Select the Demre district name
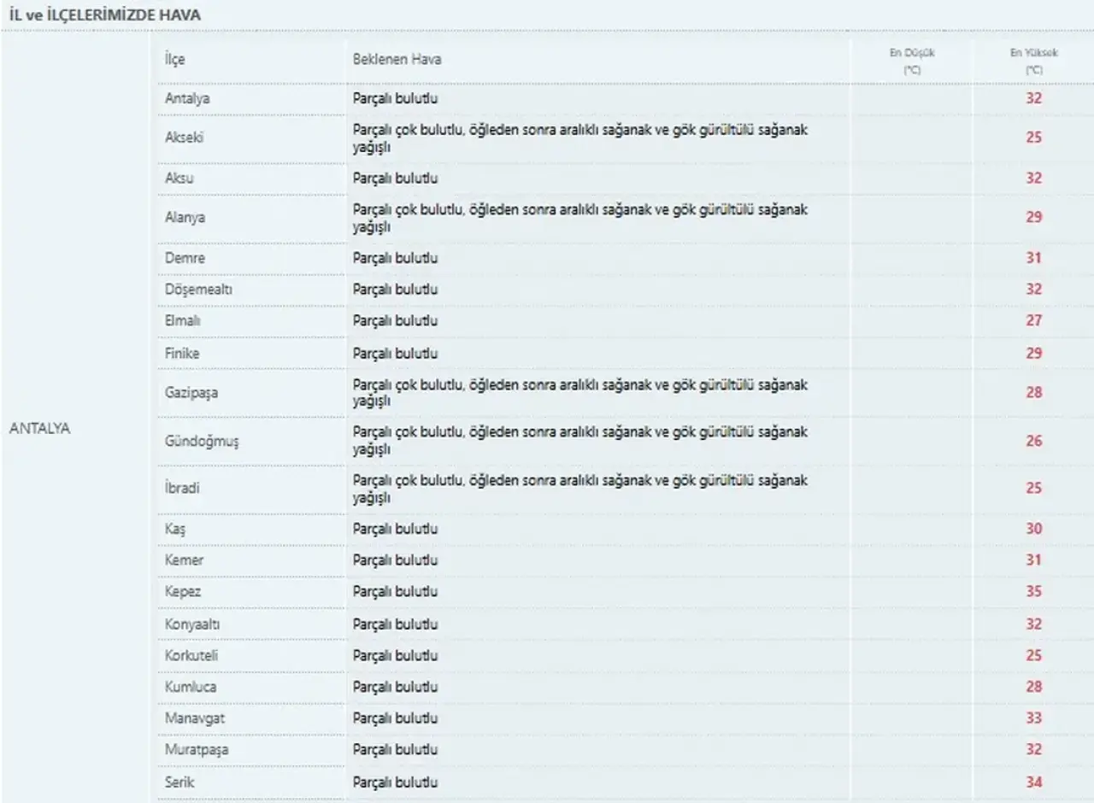This screenshot has height=803, width=1094. point(185,258)
